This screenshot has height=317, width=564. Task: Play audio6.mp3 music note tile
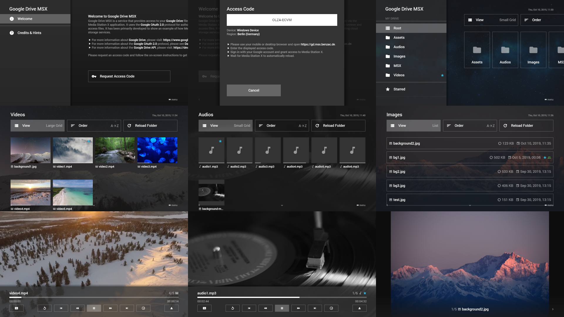click(352, 150)
